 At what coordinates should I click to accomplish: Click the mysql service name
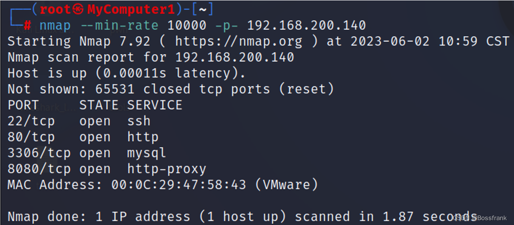click(x=146, y=153)
